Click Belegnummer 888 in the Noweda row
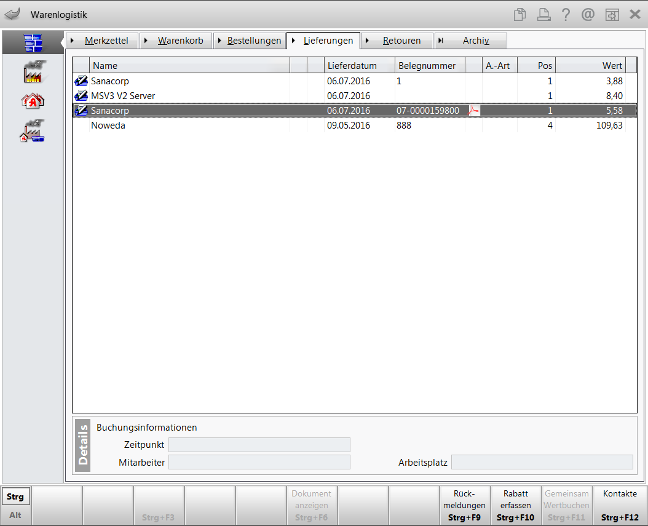Screen dimensions: 648x526 click(404, 126)
